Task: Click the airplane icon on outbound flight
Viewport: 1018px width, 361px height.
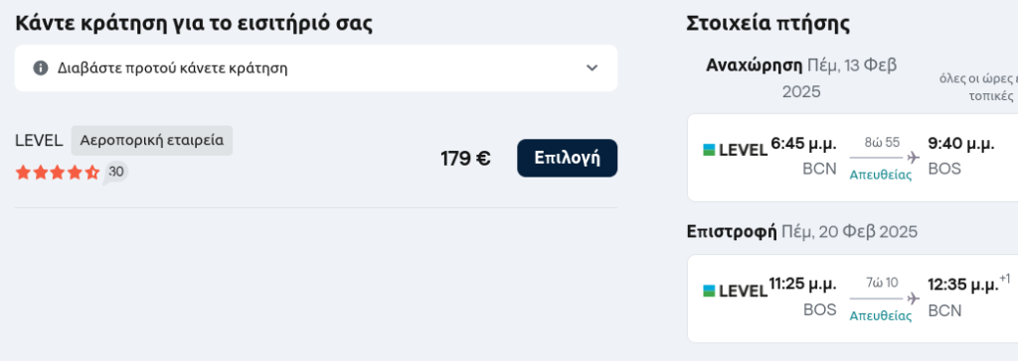Action: coord(914,157)
